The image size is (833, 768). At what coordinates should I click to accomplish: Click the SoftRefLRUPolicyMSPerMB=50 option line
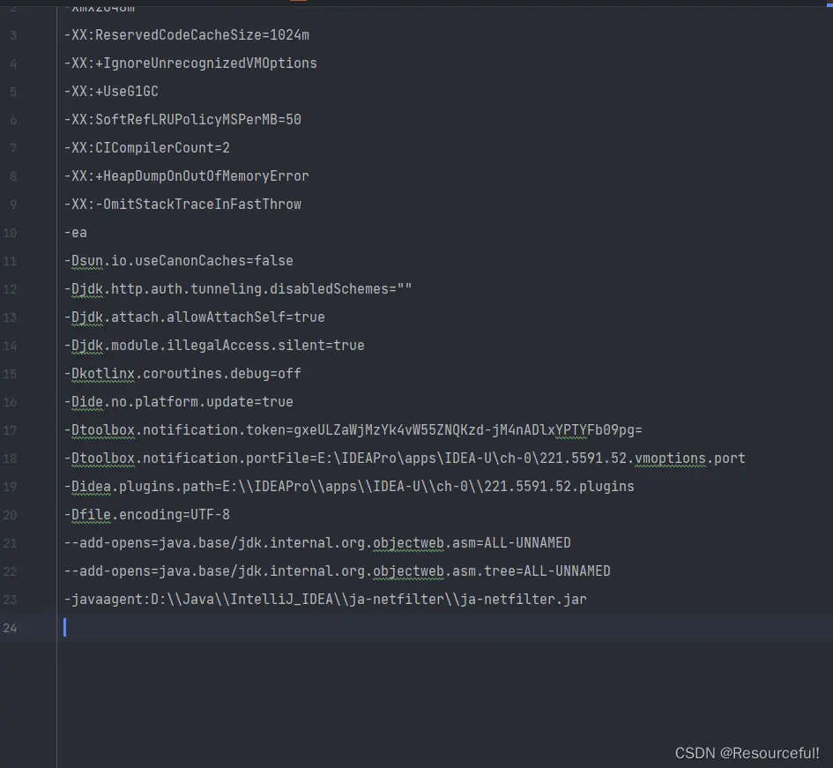182,120
